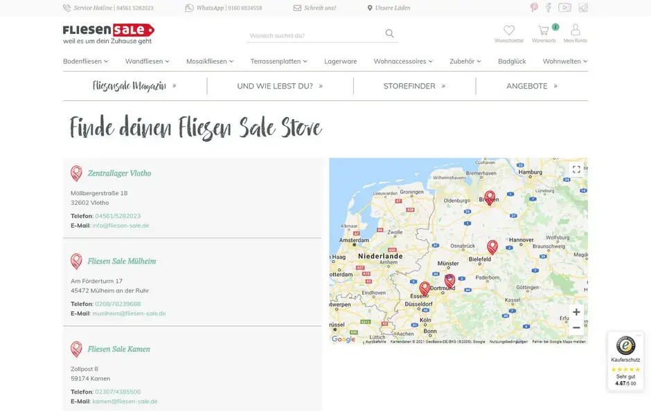The image size is (651, 411).
Task: Expand the Bodenfliesen category menu
Action: click(x=84, y=61)
